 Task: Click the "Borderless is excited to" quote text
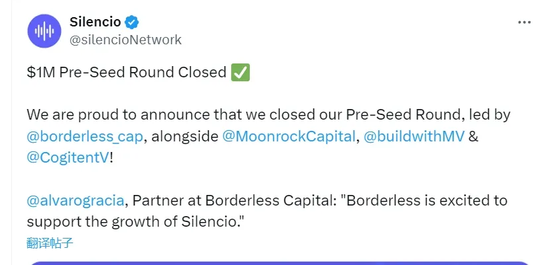pyautogui.click(x=425, y=200)
